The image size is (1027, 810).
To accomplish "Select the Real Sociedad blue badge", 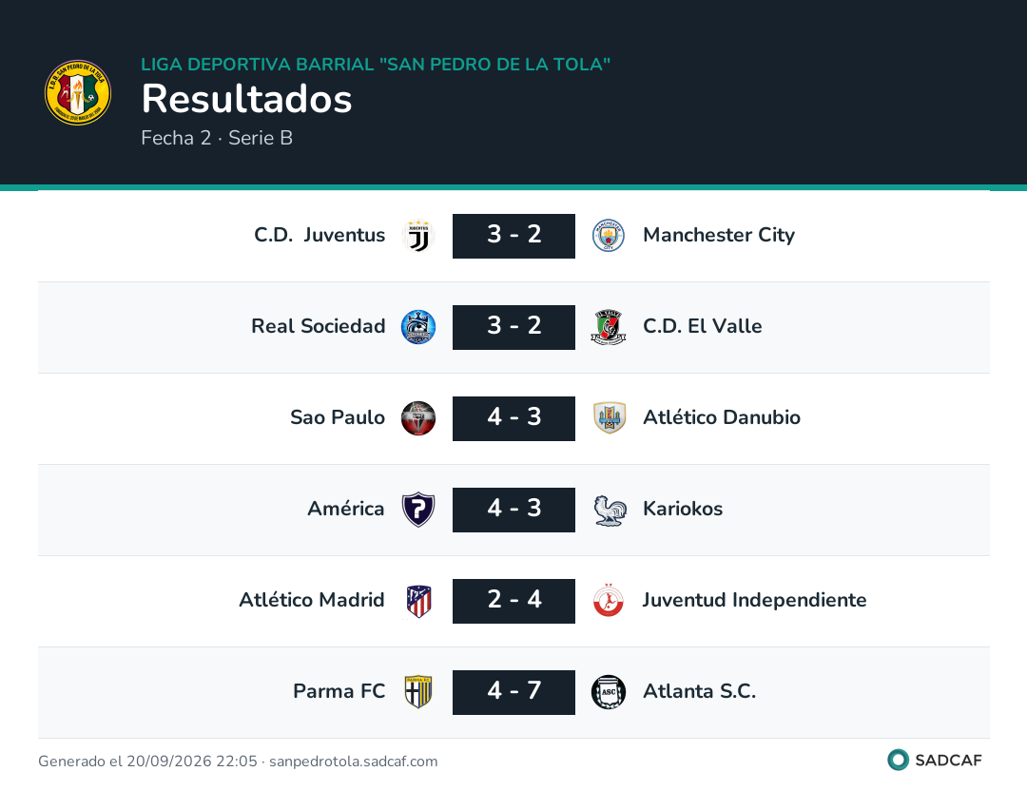I will 418,327.
